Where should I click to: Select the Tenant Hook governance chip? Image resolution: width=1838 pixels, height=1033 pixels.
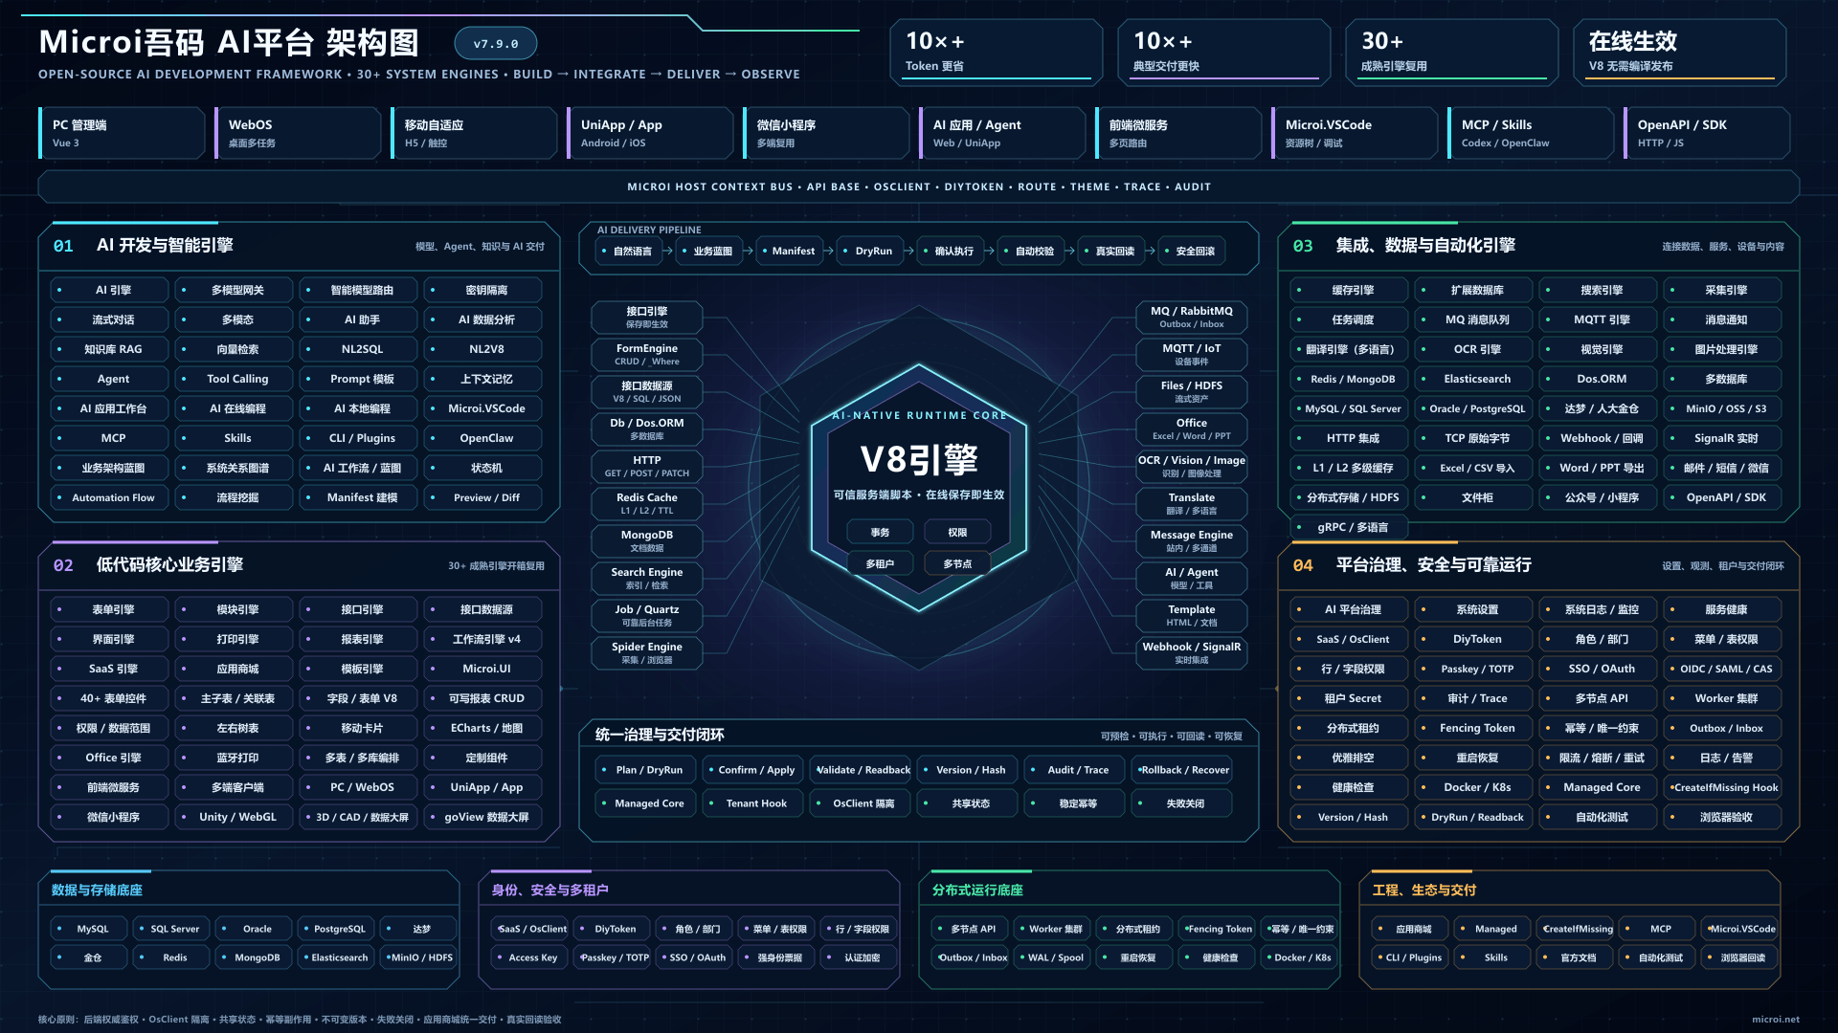752,804
